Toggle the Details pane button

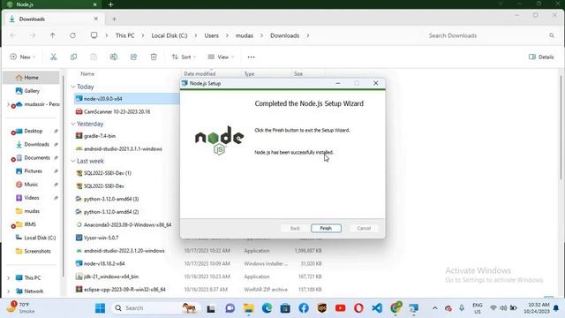pos(541,57)
